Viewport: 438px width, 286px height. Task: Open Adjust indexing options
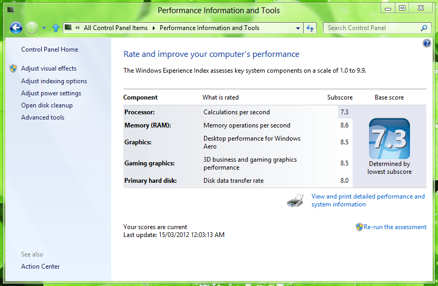pos(54,81)
